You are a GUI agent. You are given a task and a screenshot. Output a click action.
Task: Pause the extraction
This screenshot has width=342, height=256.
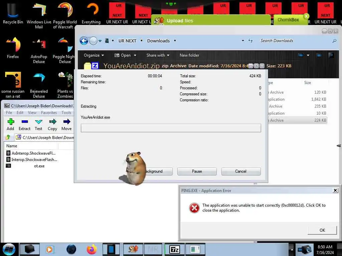click(197, 171)
